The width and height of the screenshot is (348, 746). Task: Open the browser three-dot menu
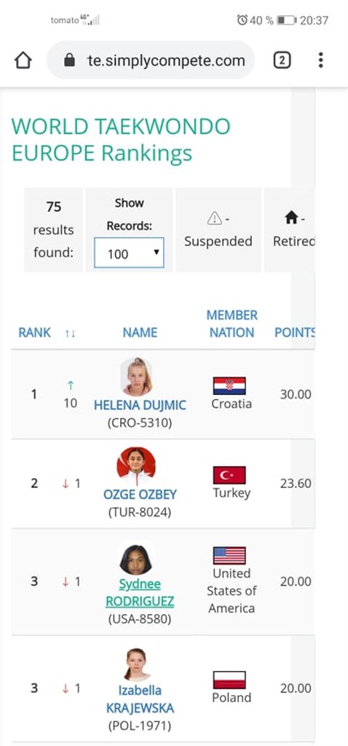[x=321, y=60]
